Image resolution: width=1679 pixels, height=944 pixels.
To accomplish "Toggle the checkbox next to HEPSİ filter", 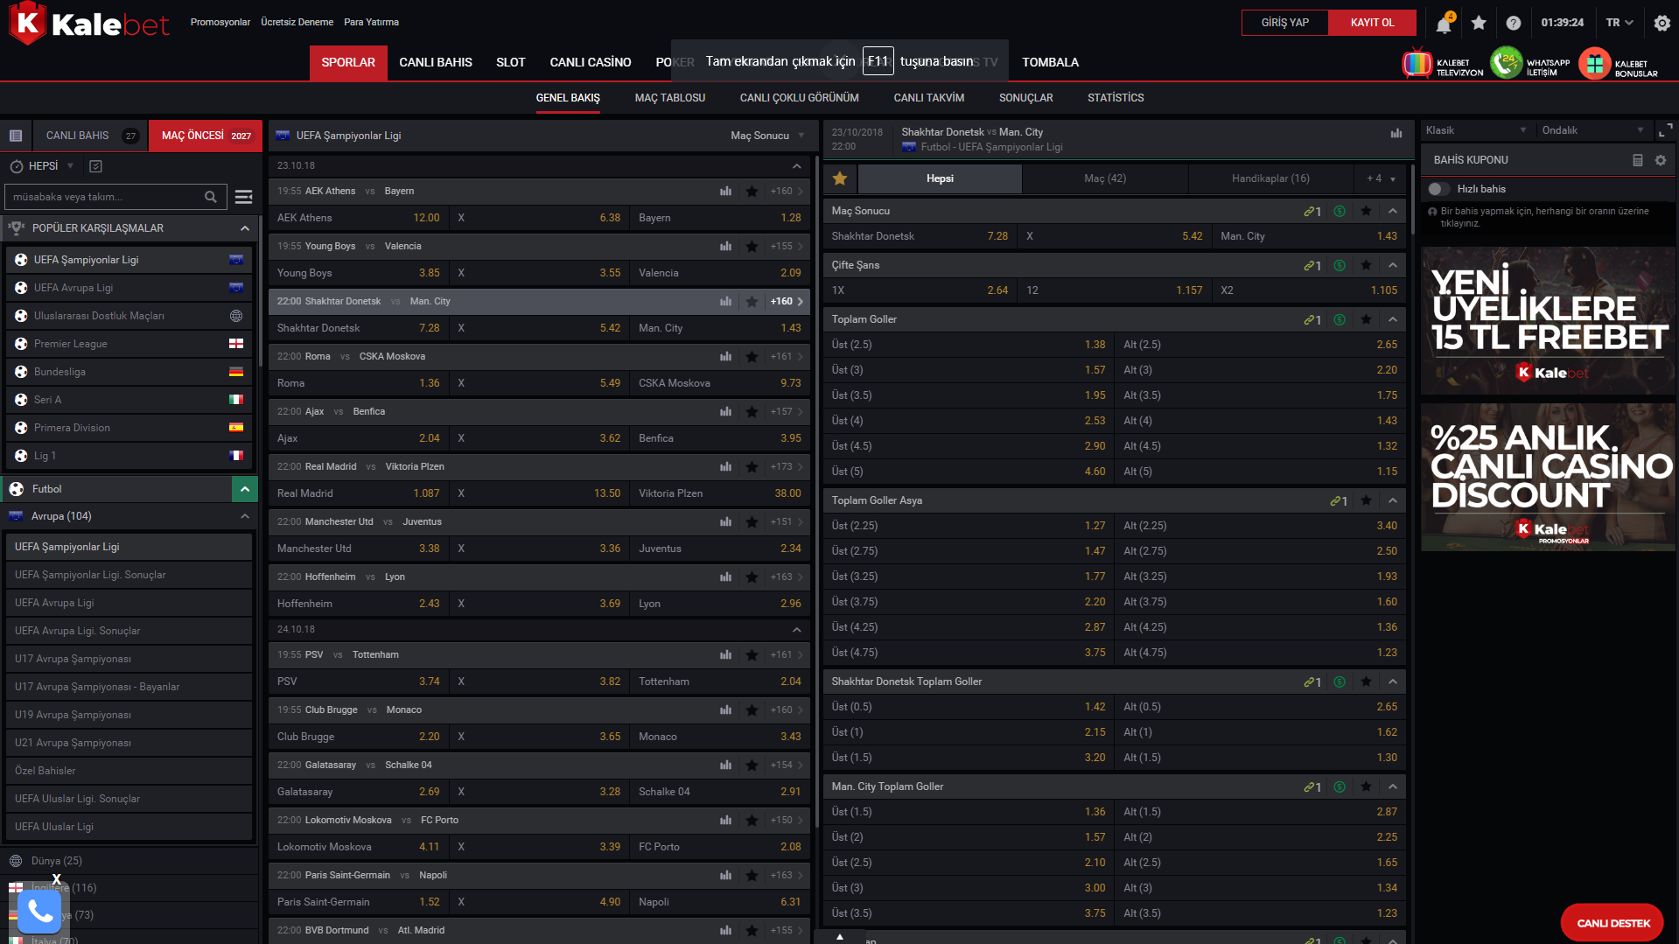I will [96, 166].
